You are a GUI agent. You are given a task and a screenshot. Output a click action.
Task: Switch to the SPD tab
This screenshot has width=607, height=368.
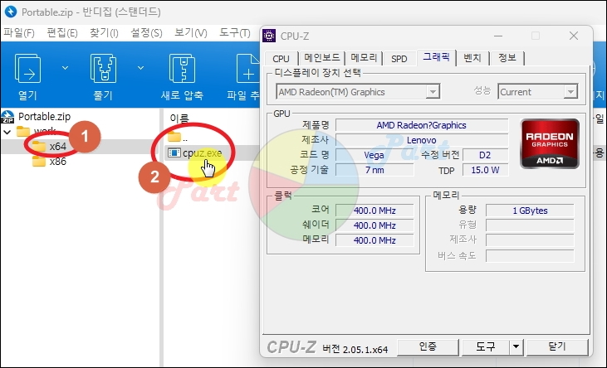(x=399, y=58)
